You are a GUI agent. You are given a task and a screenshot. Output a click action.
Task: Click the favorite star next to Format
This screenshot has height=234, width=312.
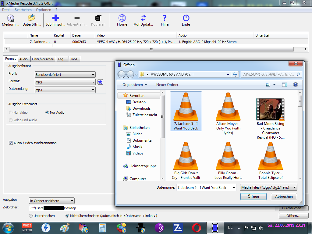(100, 82)
